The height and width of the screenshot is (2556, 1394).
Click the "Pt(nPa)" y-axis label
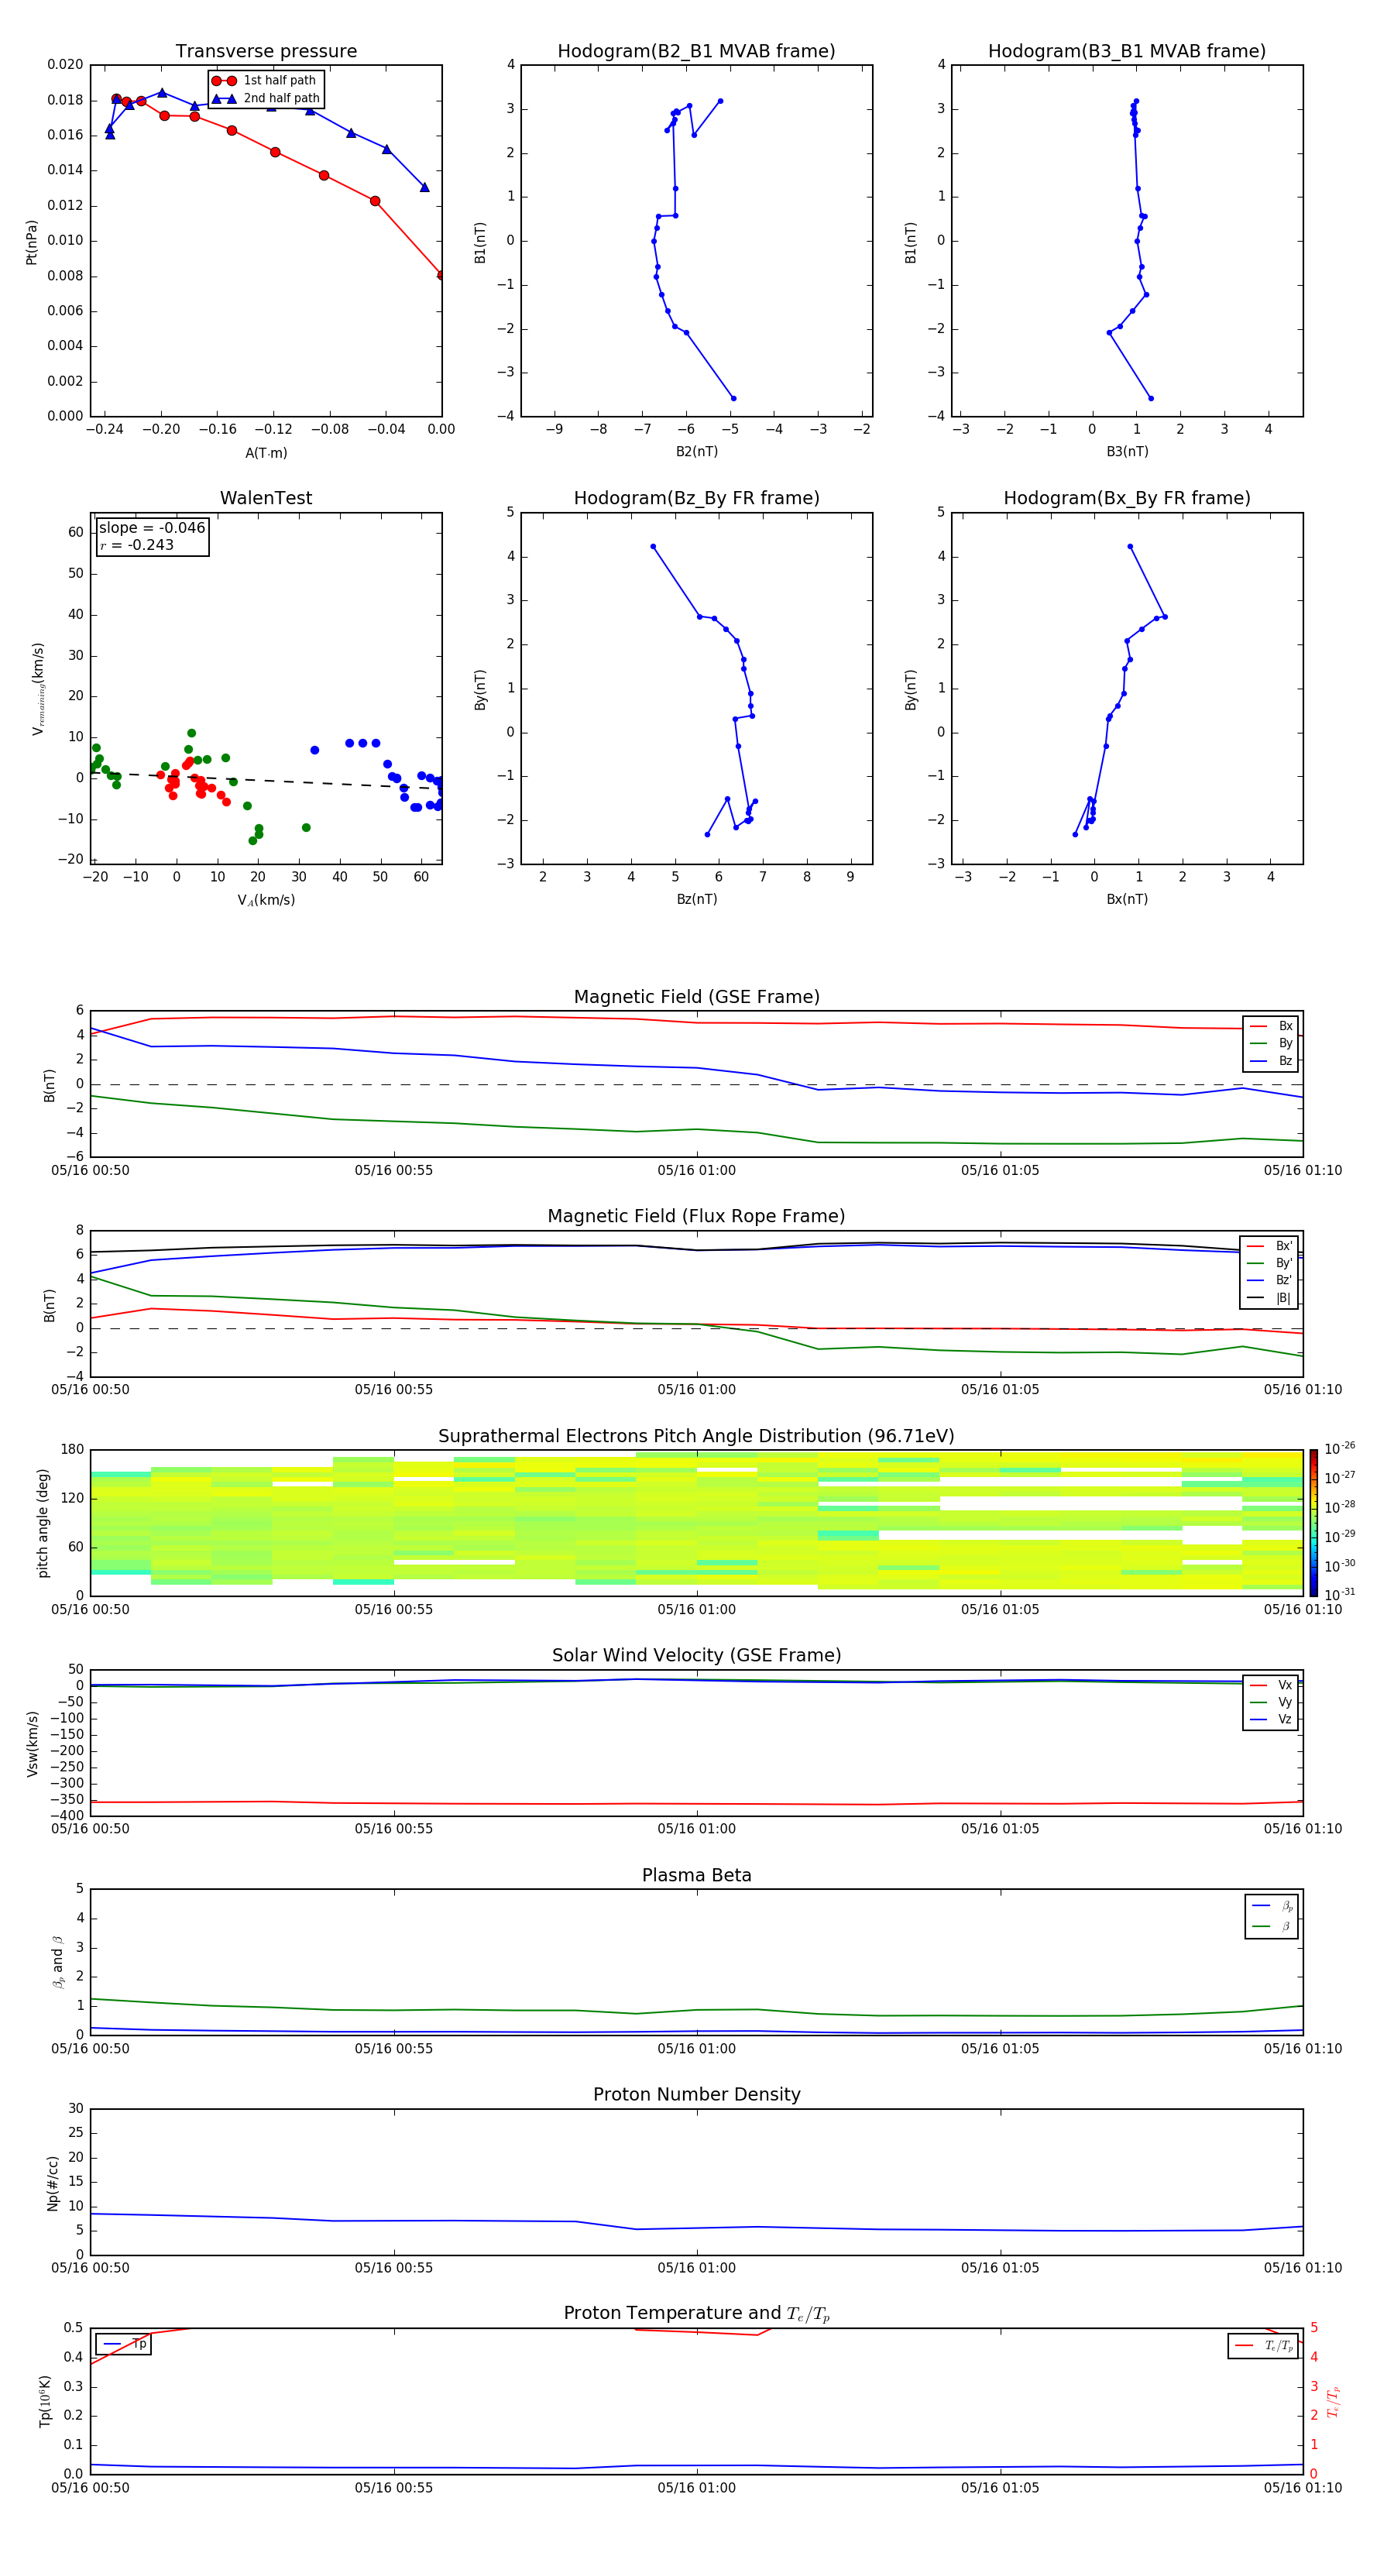31,242
